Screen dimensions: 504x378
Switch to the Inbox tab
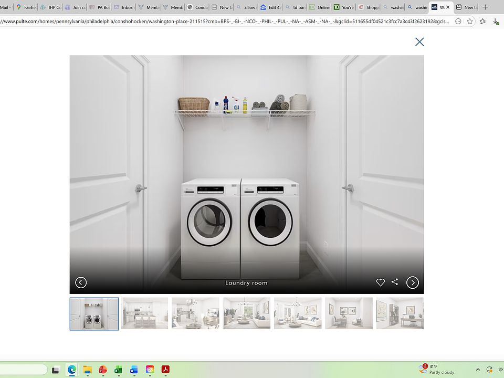[124, 7]
